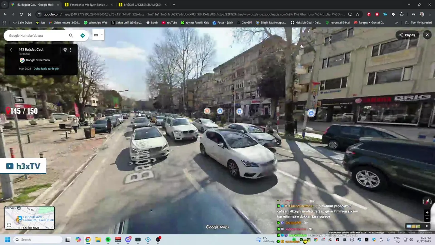Open a new browser tab
Image resolution: width=435 pixels, height=245 pixels.
[174, 5]
